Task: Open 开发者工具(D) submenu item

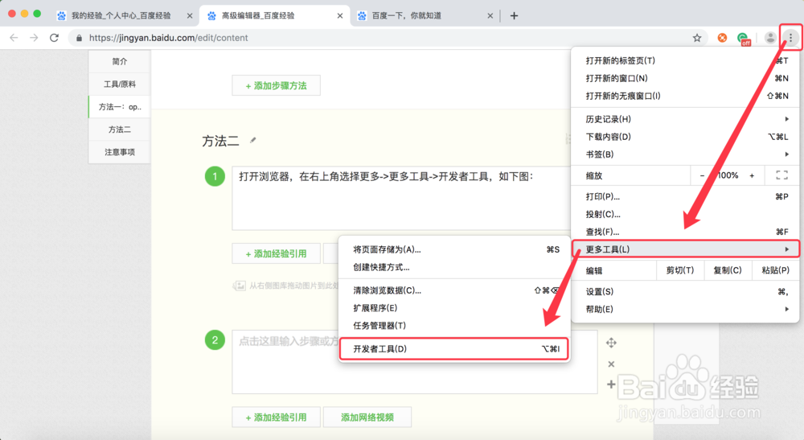Action: point(453,349)
